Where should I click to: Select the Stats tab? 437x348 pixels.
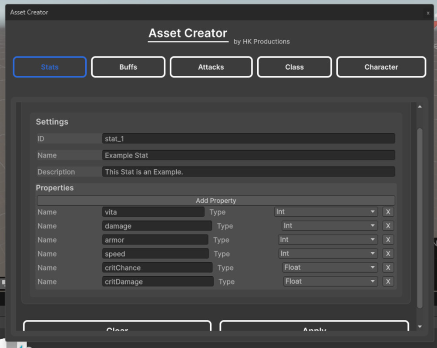pos(49,67)
